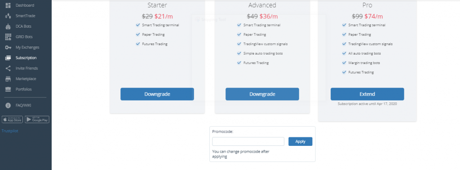Open Invite Friends share icon
Viewport: 460px width, 170px height.
click(8, 68)
